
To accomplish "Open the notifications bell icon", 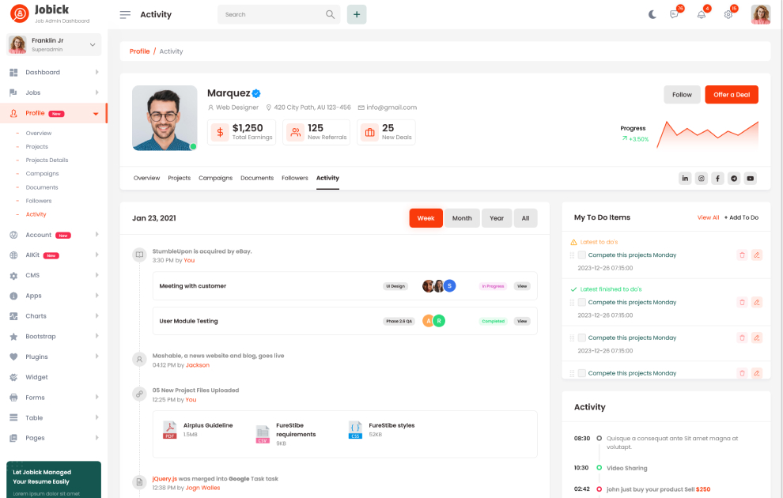I will (x=701, y=14).
